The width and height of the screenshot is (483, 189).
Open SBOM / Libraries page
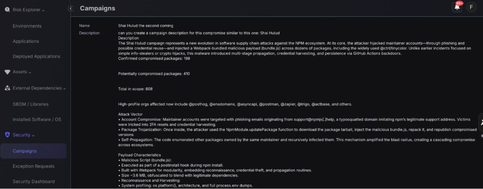[x=31, y=104]
